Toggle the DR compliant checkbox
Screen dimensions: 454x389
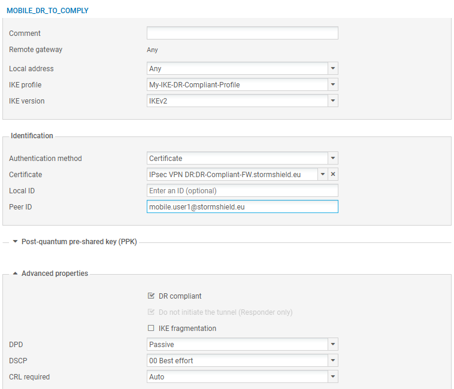[151, 296]
